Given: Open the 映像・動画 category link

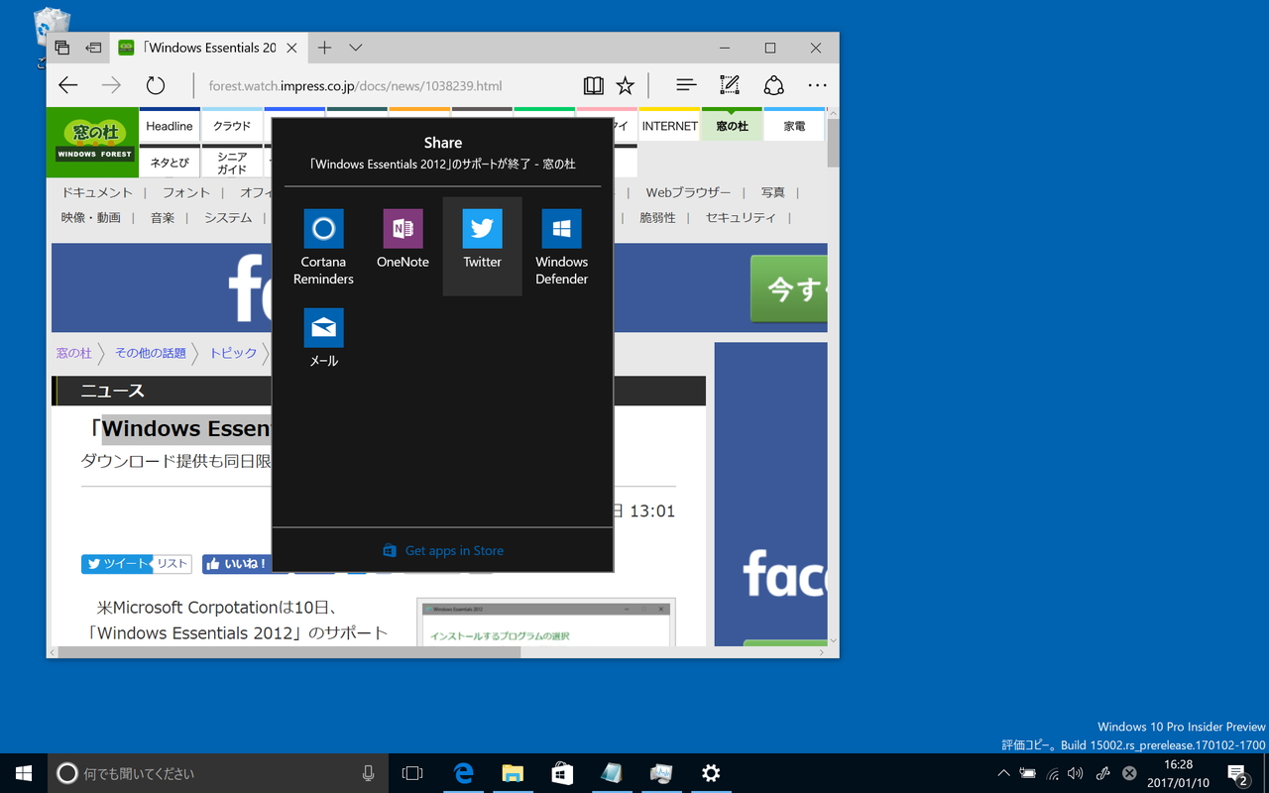Looking at the screenshot, I should [90, 217].
